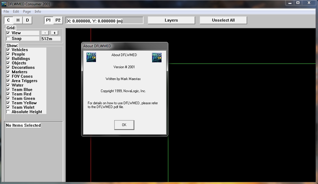The image size is (318, 184).
Task: Toggle the Grid View checkbox
Action: [x=8, y=33]
